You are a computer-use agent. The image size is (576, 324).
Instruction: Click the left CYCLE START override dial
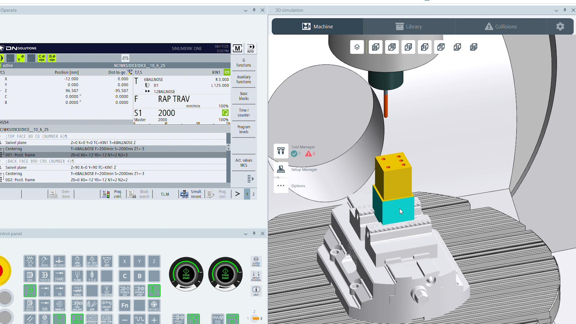[186, 274]
